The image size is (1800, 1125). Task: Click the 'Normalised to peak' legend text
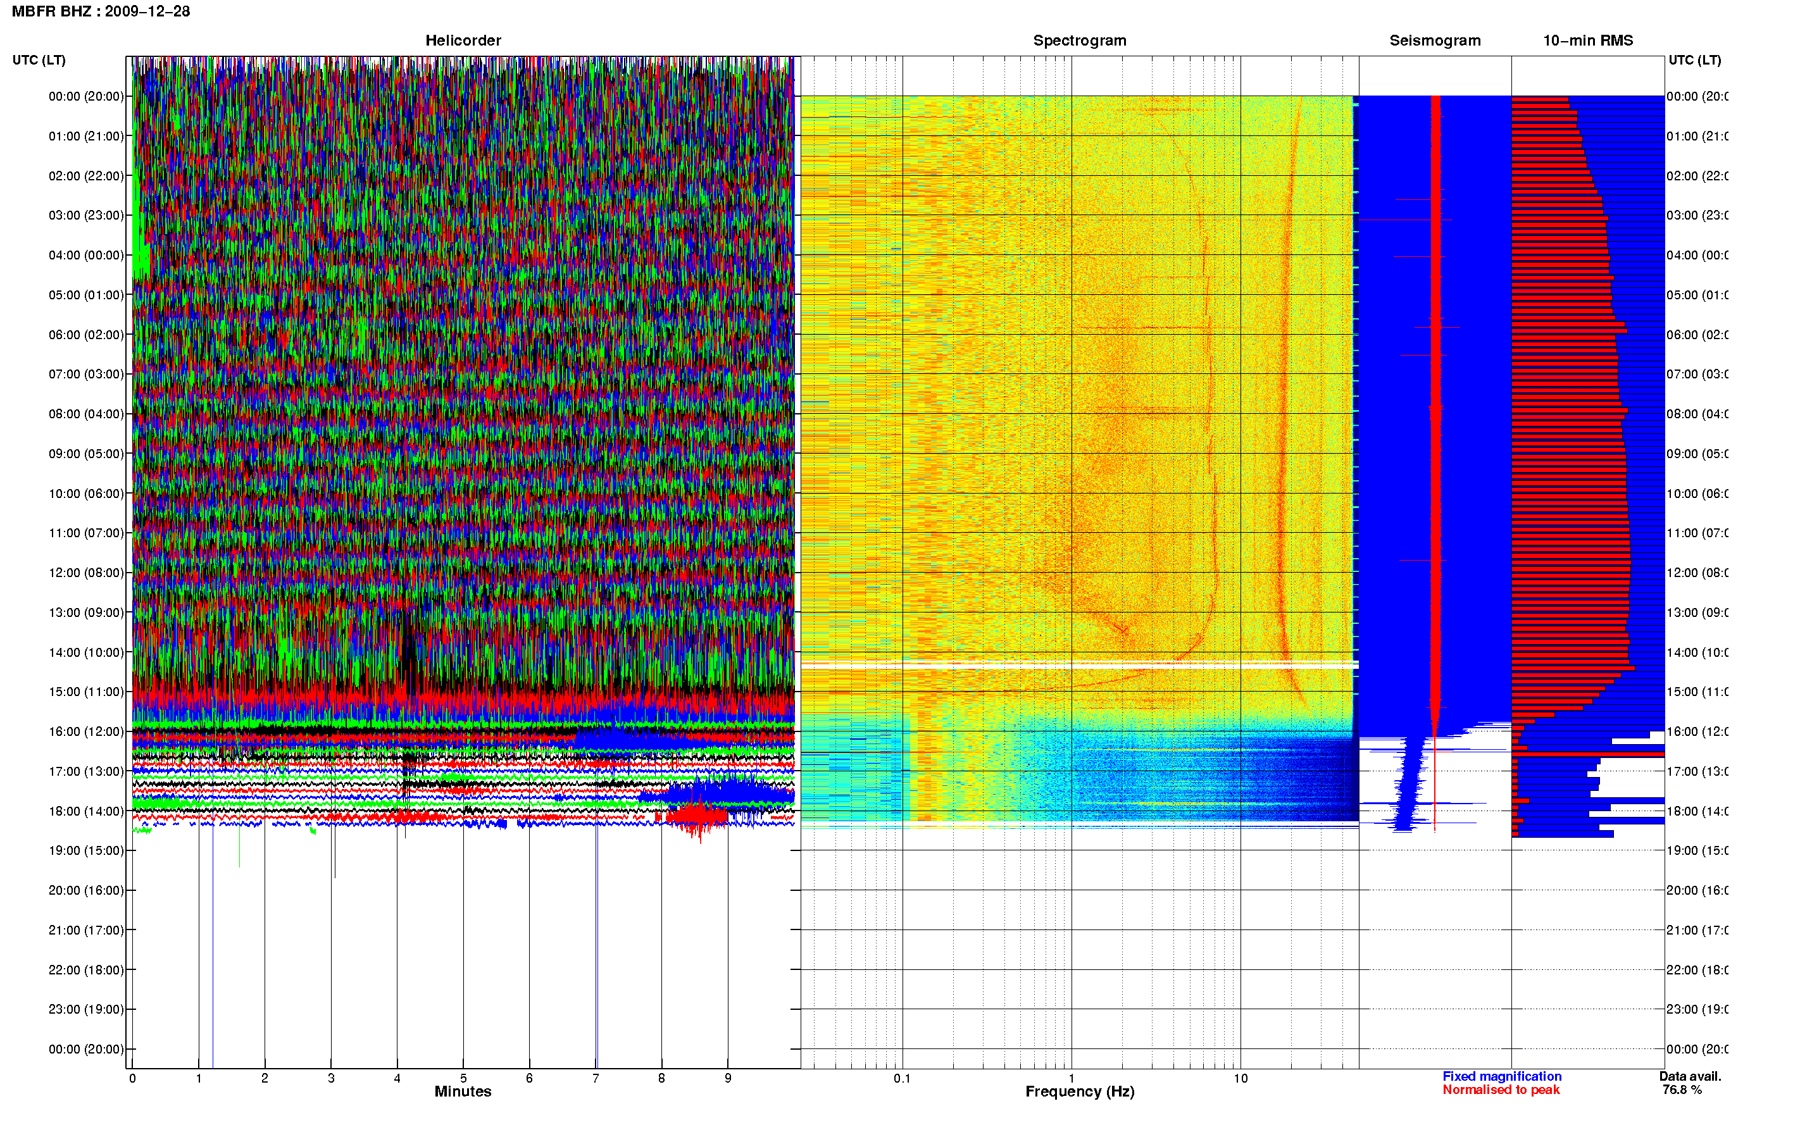pos(1501,1090)
